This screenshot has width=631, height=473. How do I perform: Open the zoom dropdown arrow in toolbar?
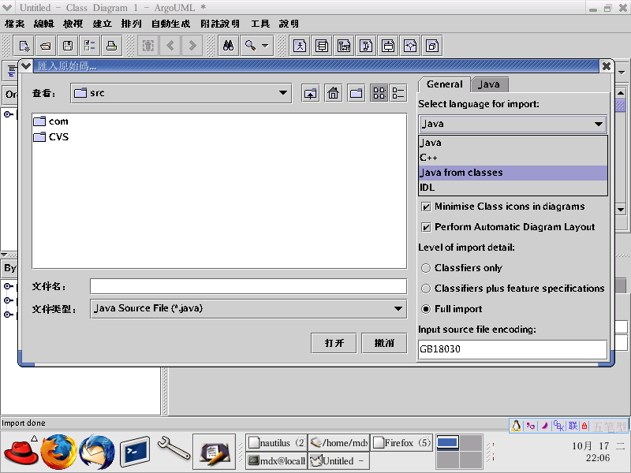tap(265, 46)
